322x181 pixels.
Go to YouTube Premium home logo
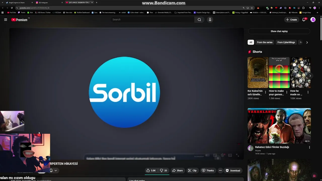19,20
